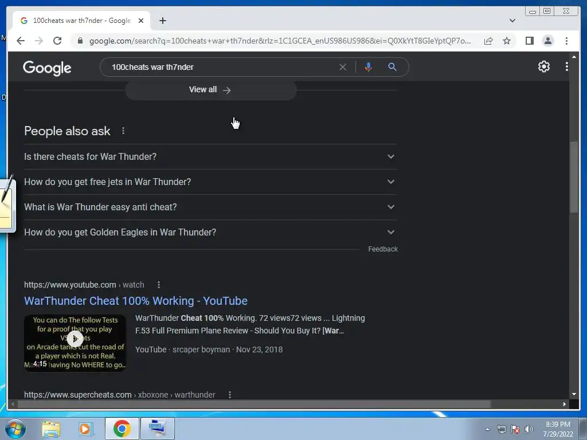Select the 100cheats war th7nder tab
The image size is (587, 440).
point(81,21)
